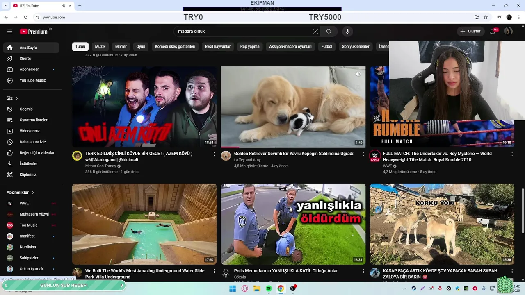Open a new browser tab
This screenshot has width=525, height=295.
coord(80,5)
